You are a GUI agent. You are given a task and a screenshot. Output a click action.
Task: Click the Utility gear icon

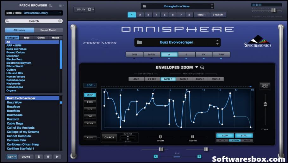pos(90,9)
